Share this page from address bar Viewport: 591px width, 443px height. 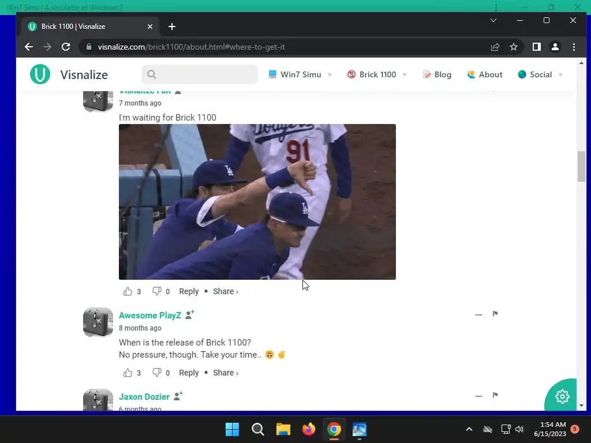(495, 47)
